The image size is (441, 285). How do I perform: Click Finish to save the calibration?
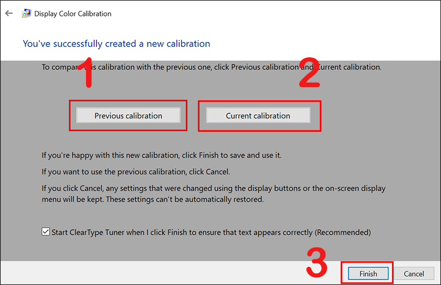[x=368, y=273]
